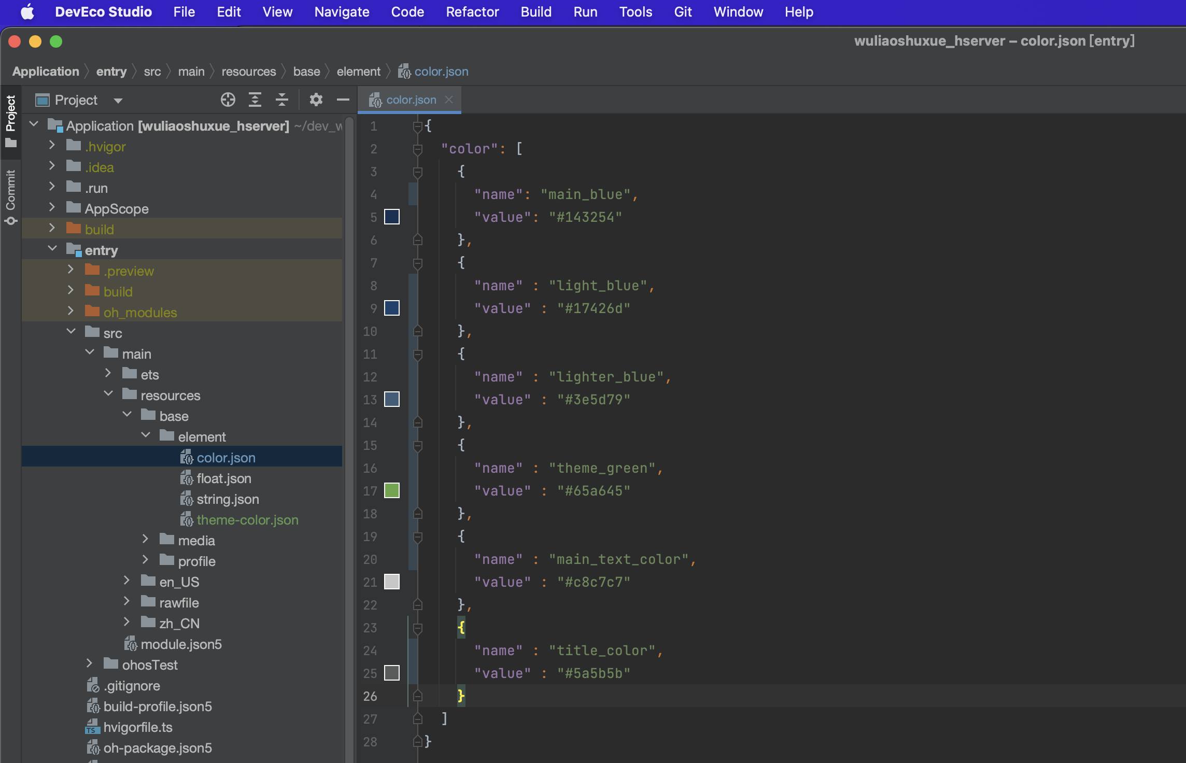
Task: Click the element breadcrumb
Action: 359,72
